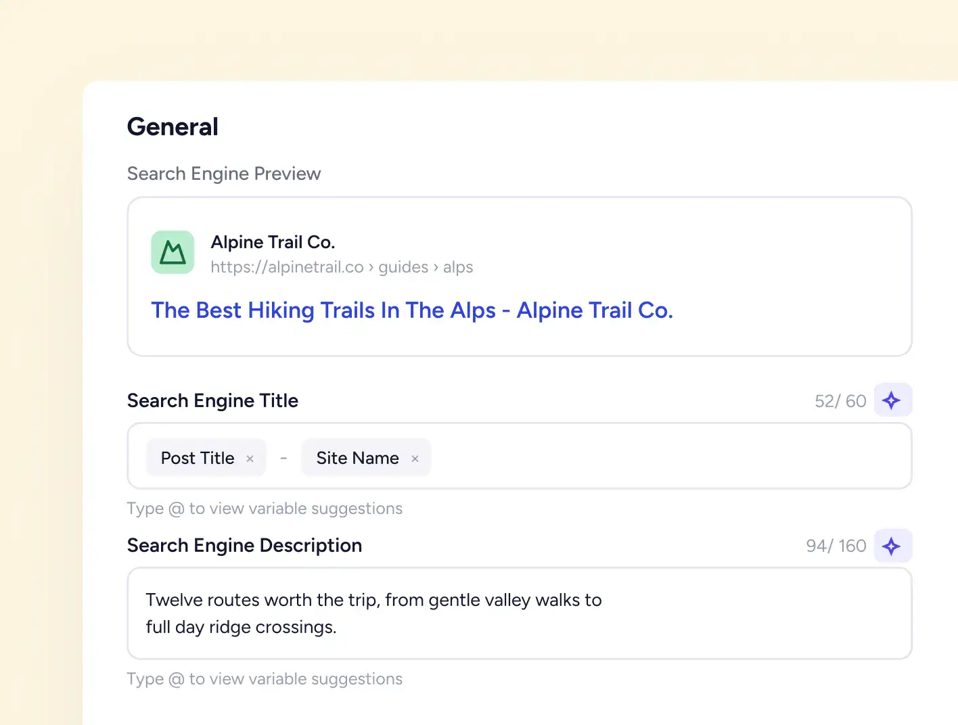Viewport: 958px width, 725px height.
Task: Click the Search Engine Description label
Action: click(244, 545)
